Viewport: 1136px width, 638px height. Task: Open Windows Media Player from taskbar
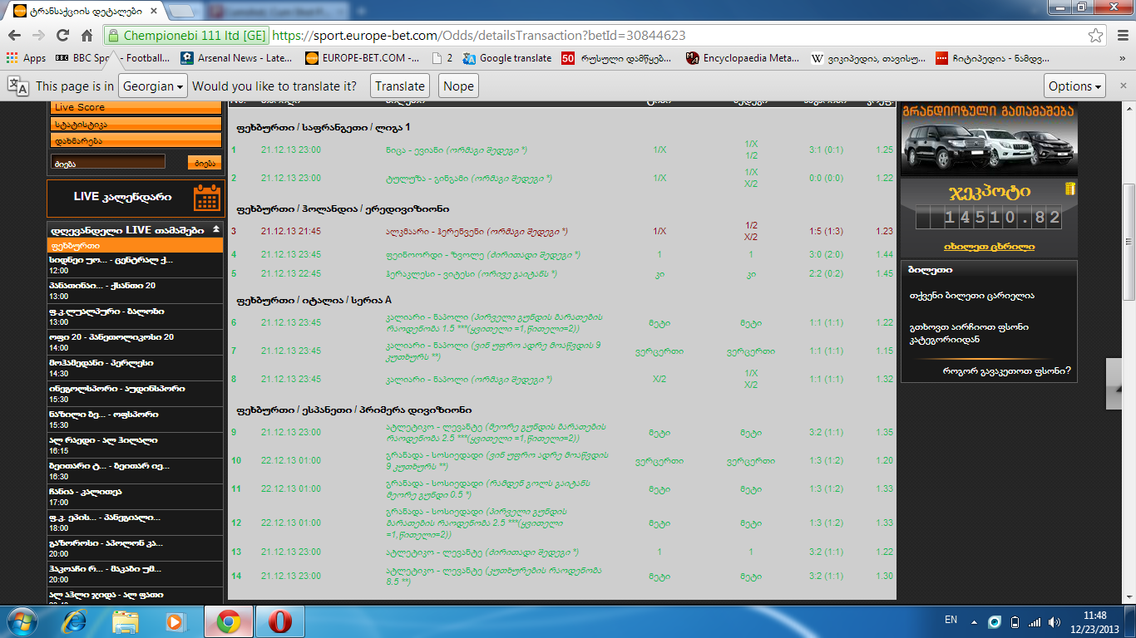175,621
